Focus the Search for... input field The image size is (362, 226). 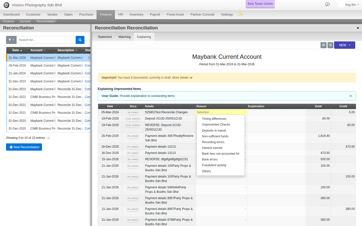46,40
